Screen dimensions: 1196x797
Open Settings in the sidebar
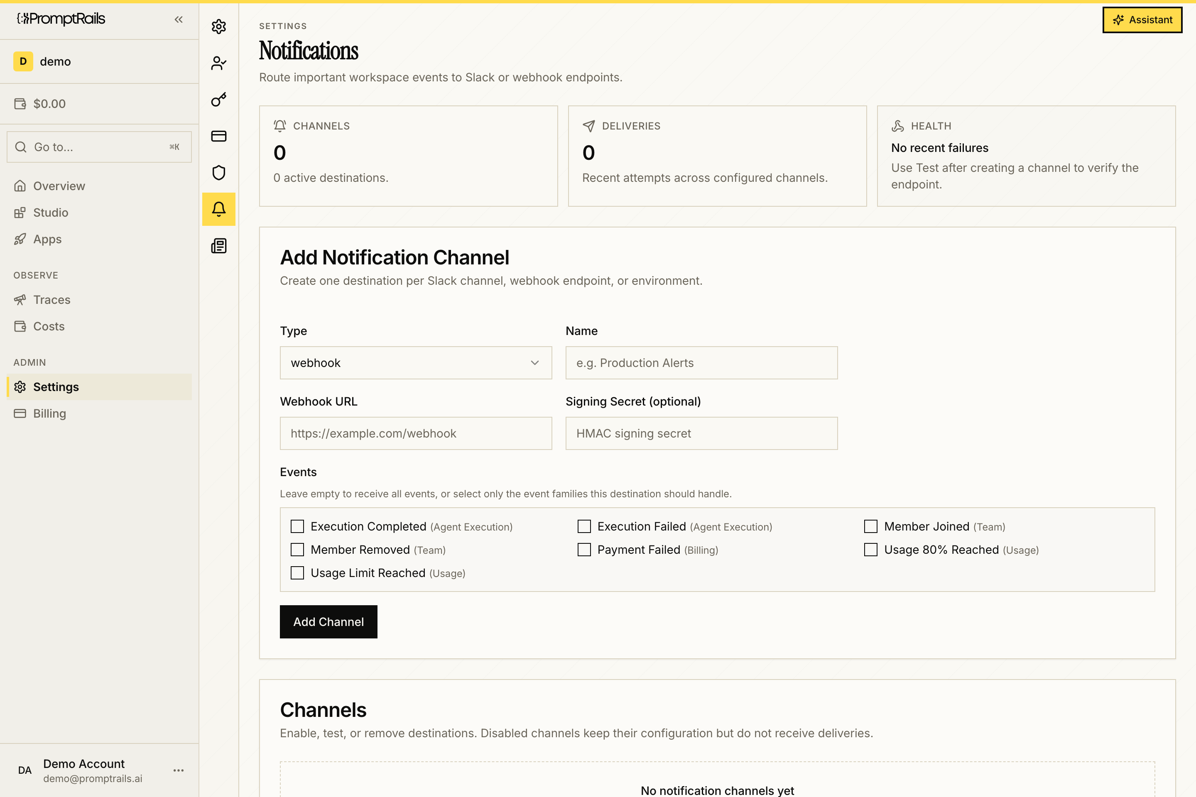pyautogui.click(x=99, y=387)
